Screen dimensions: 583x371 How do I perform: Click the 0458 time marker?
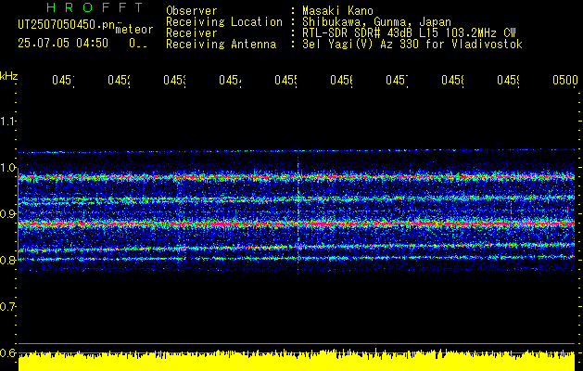[452, 80]
